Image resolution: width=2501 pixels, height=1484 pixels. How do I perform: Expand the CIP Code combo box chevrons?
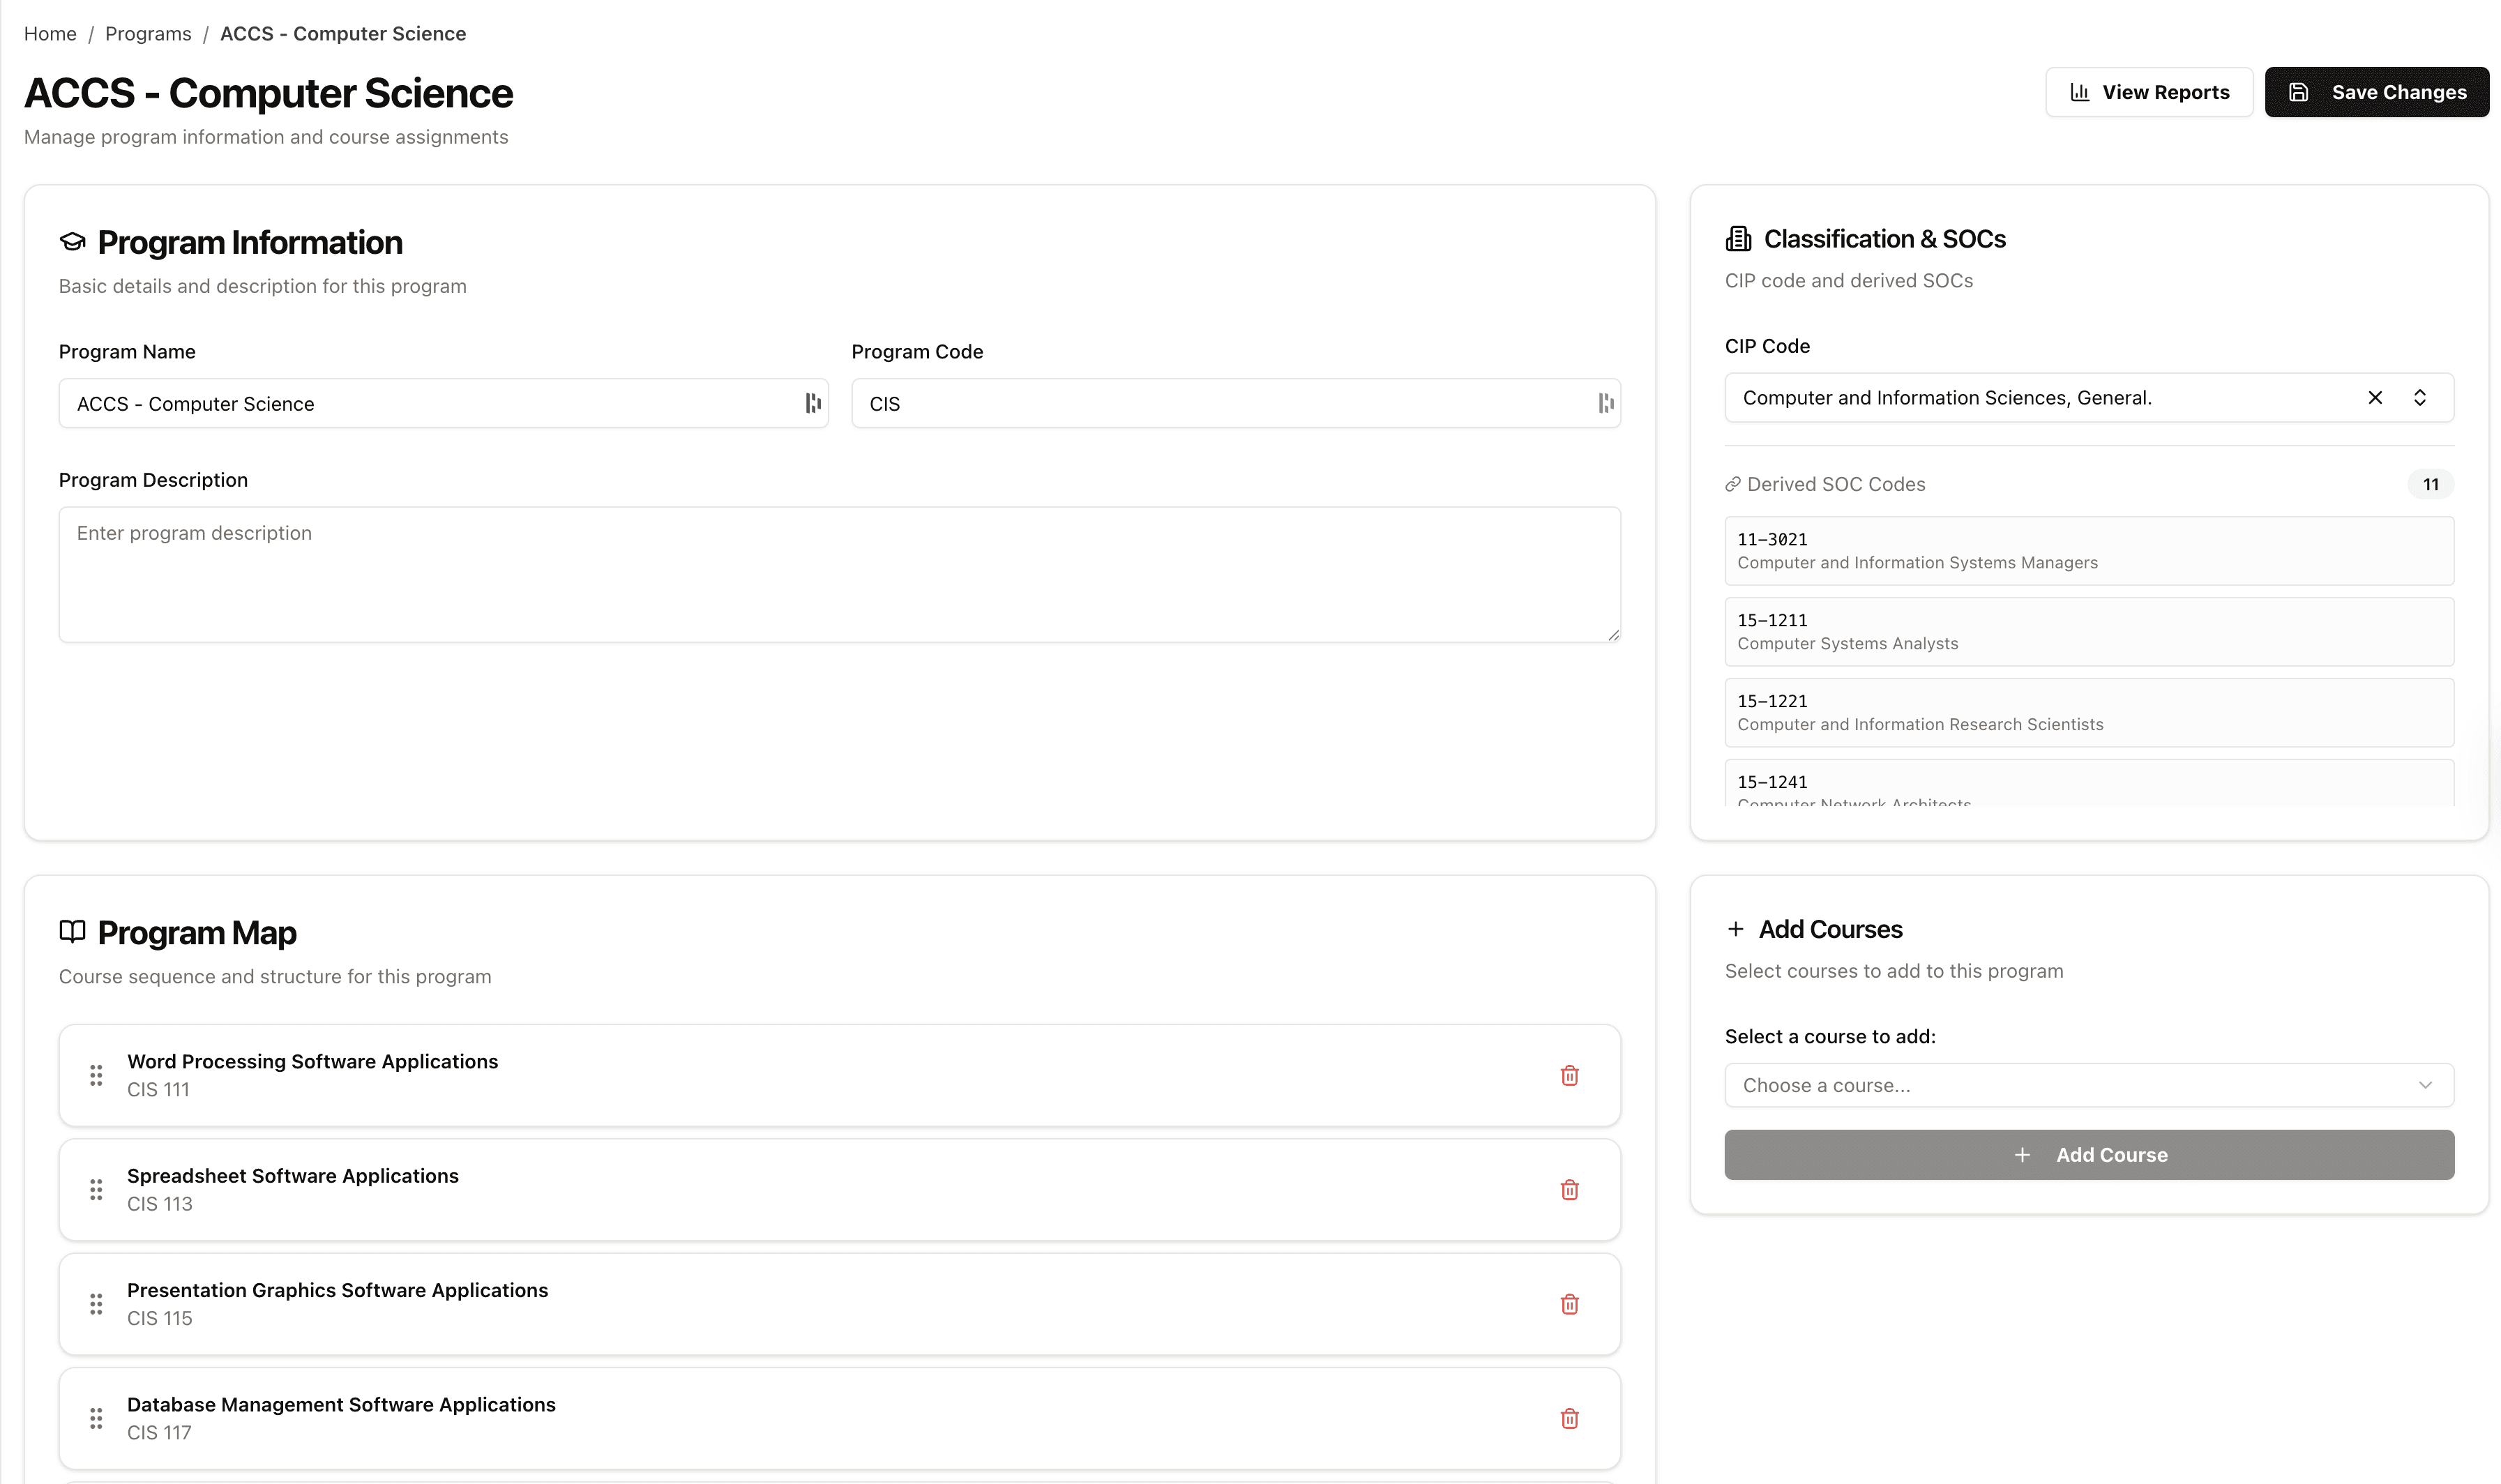tap(2420, 398)
